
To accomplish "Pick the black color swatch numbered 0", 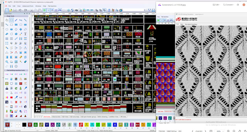I will tap(24, 125).
